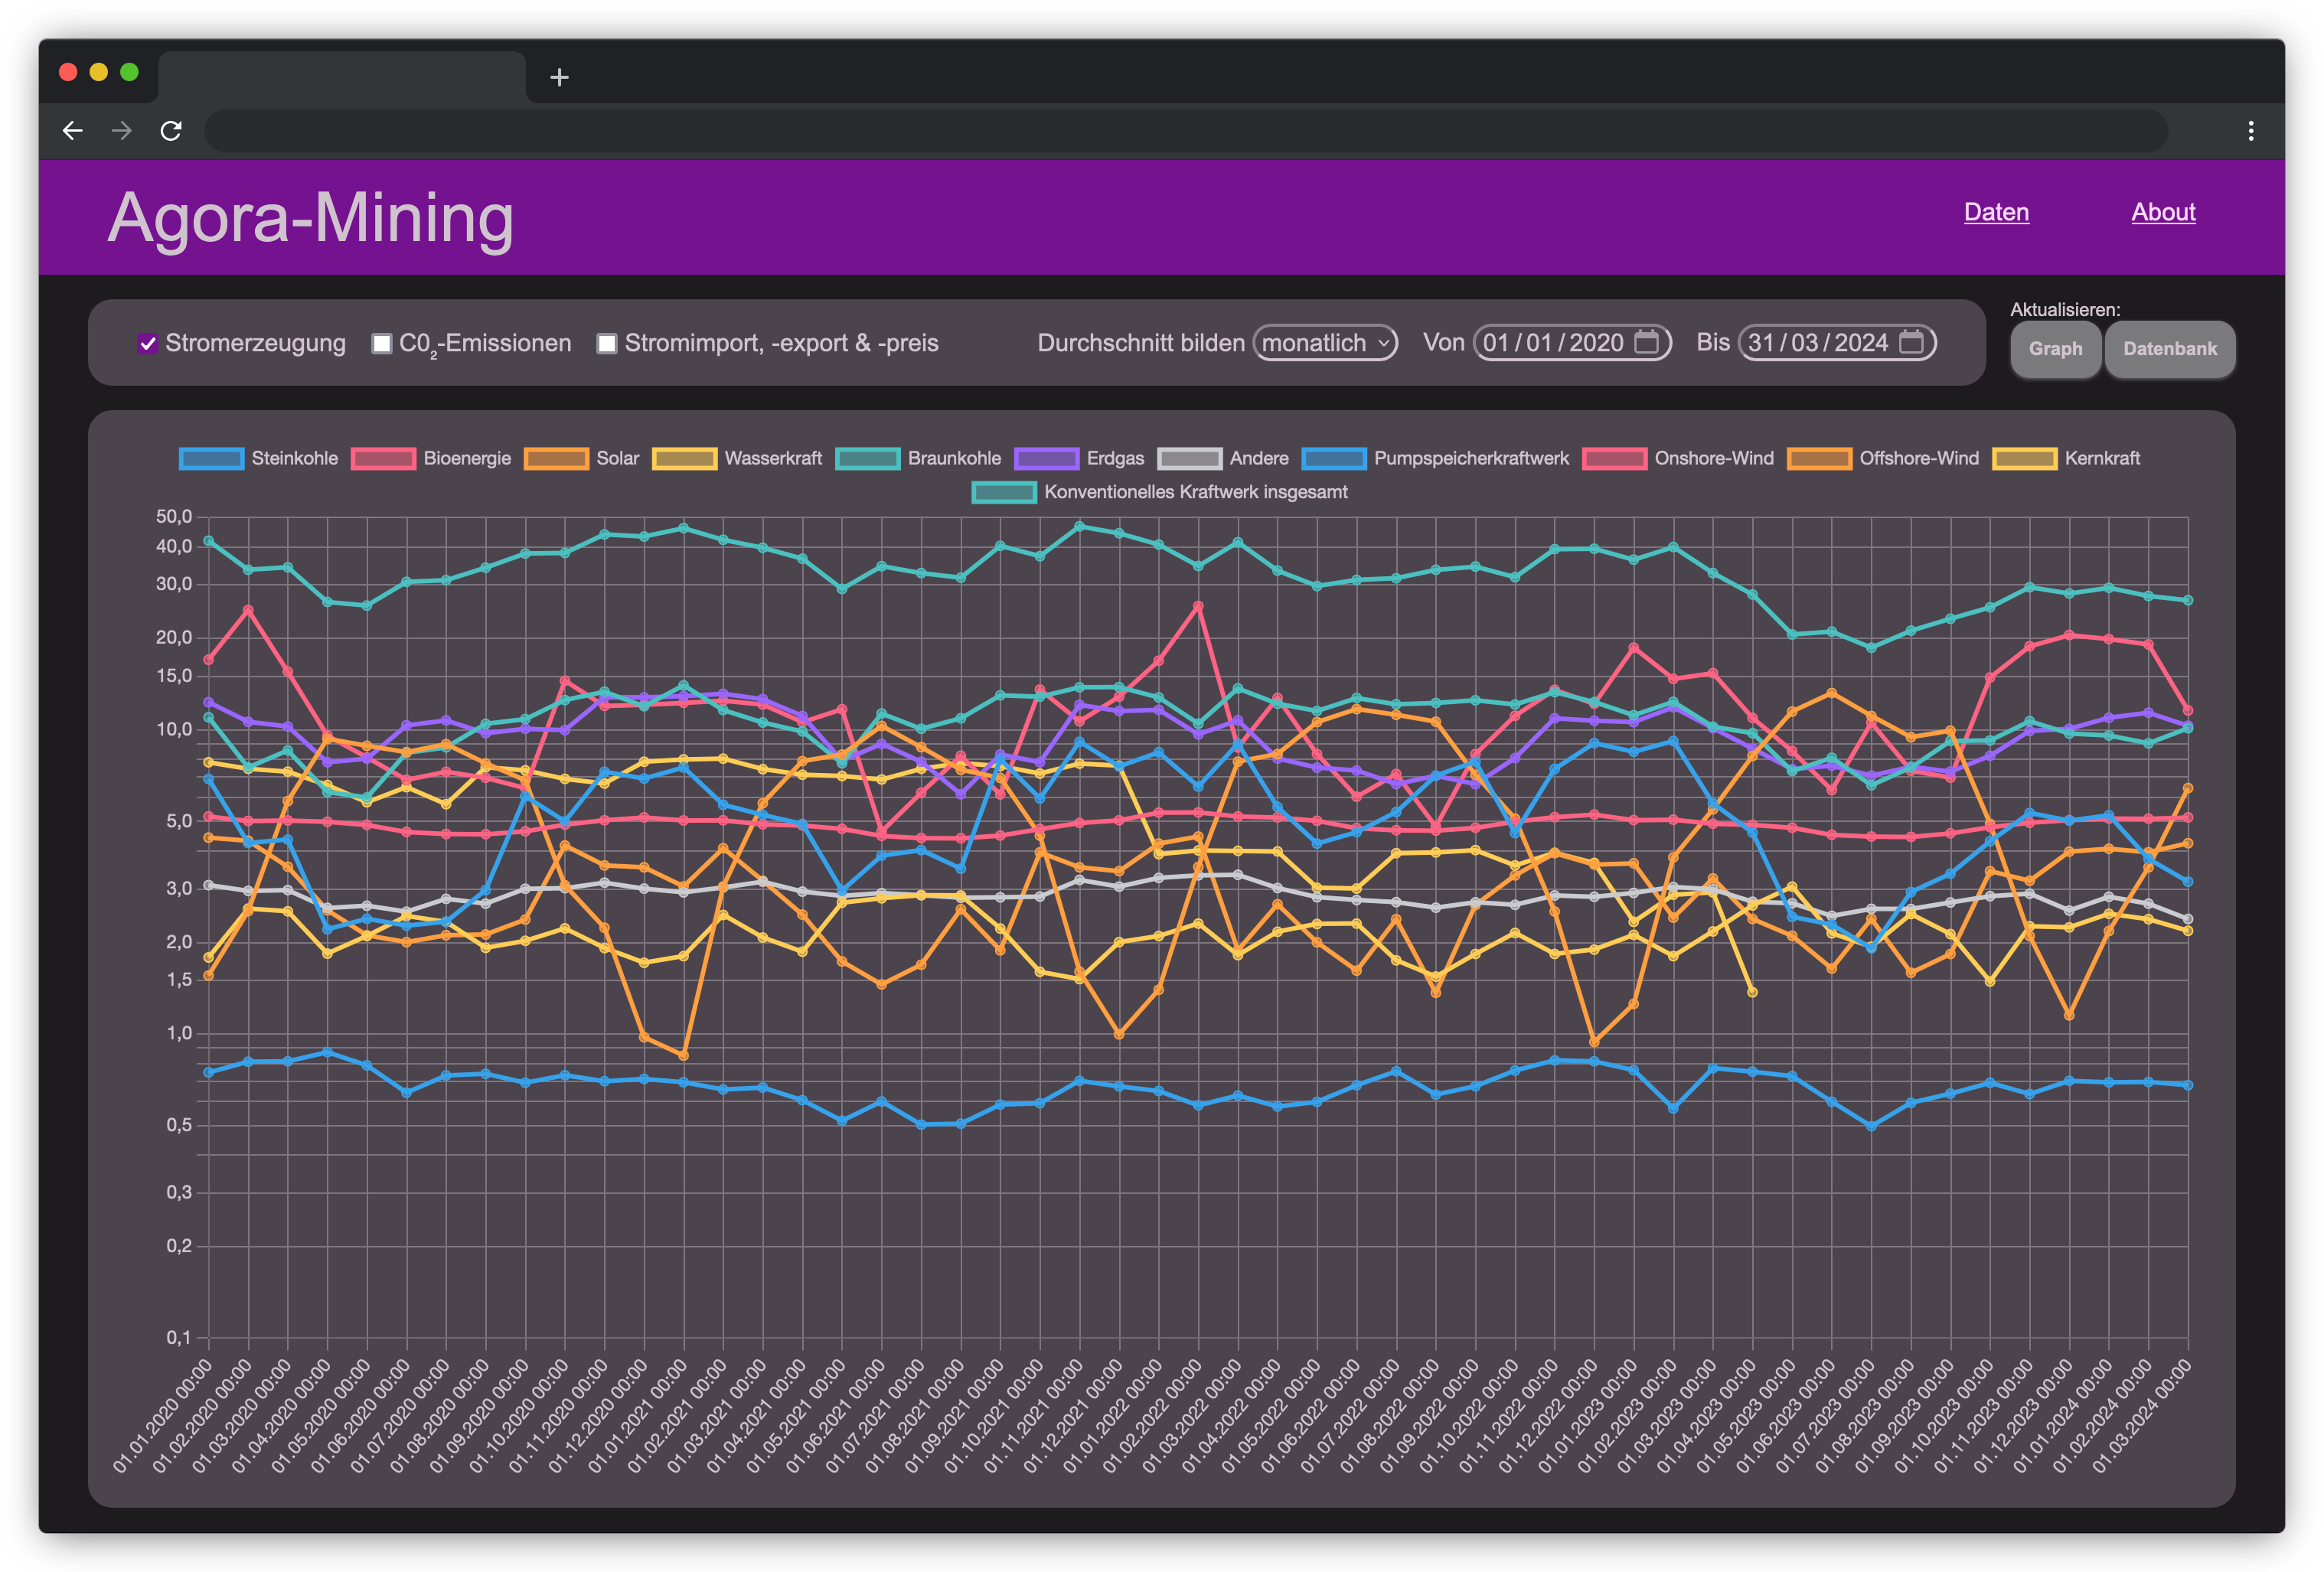Toggle Steinkohle series via legend box

coord(211,459)
